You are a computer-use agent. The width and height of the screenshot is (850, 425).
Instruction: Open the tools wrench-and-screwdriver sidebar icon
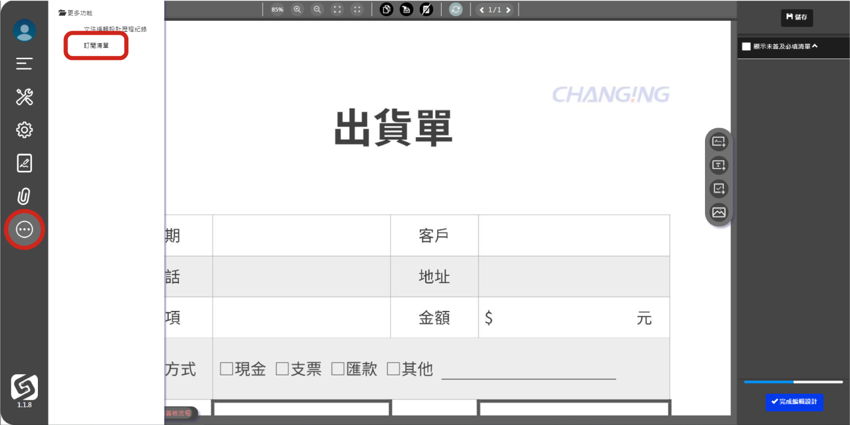tap(24, 97)
